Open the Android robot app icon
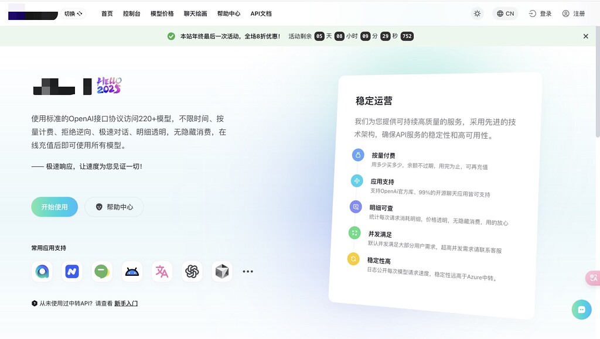 coord(132,271)
